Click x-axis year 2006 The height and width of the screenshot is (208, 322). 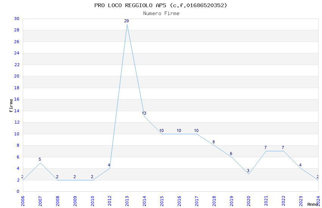23,201
